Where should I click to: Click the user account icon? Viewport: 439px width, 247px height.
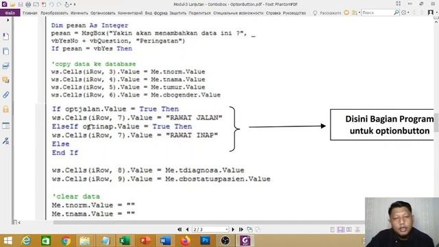[x=431, y=12]
